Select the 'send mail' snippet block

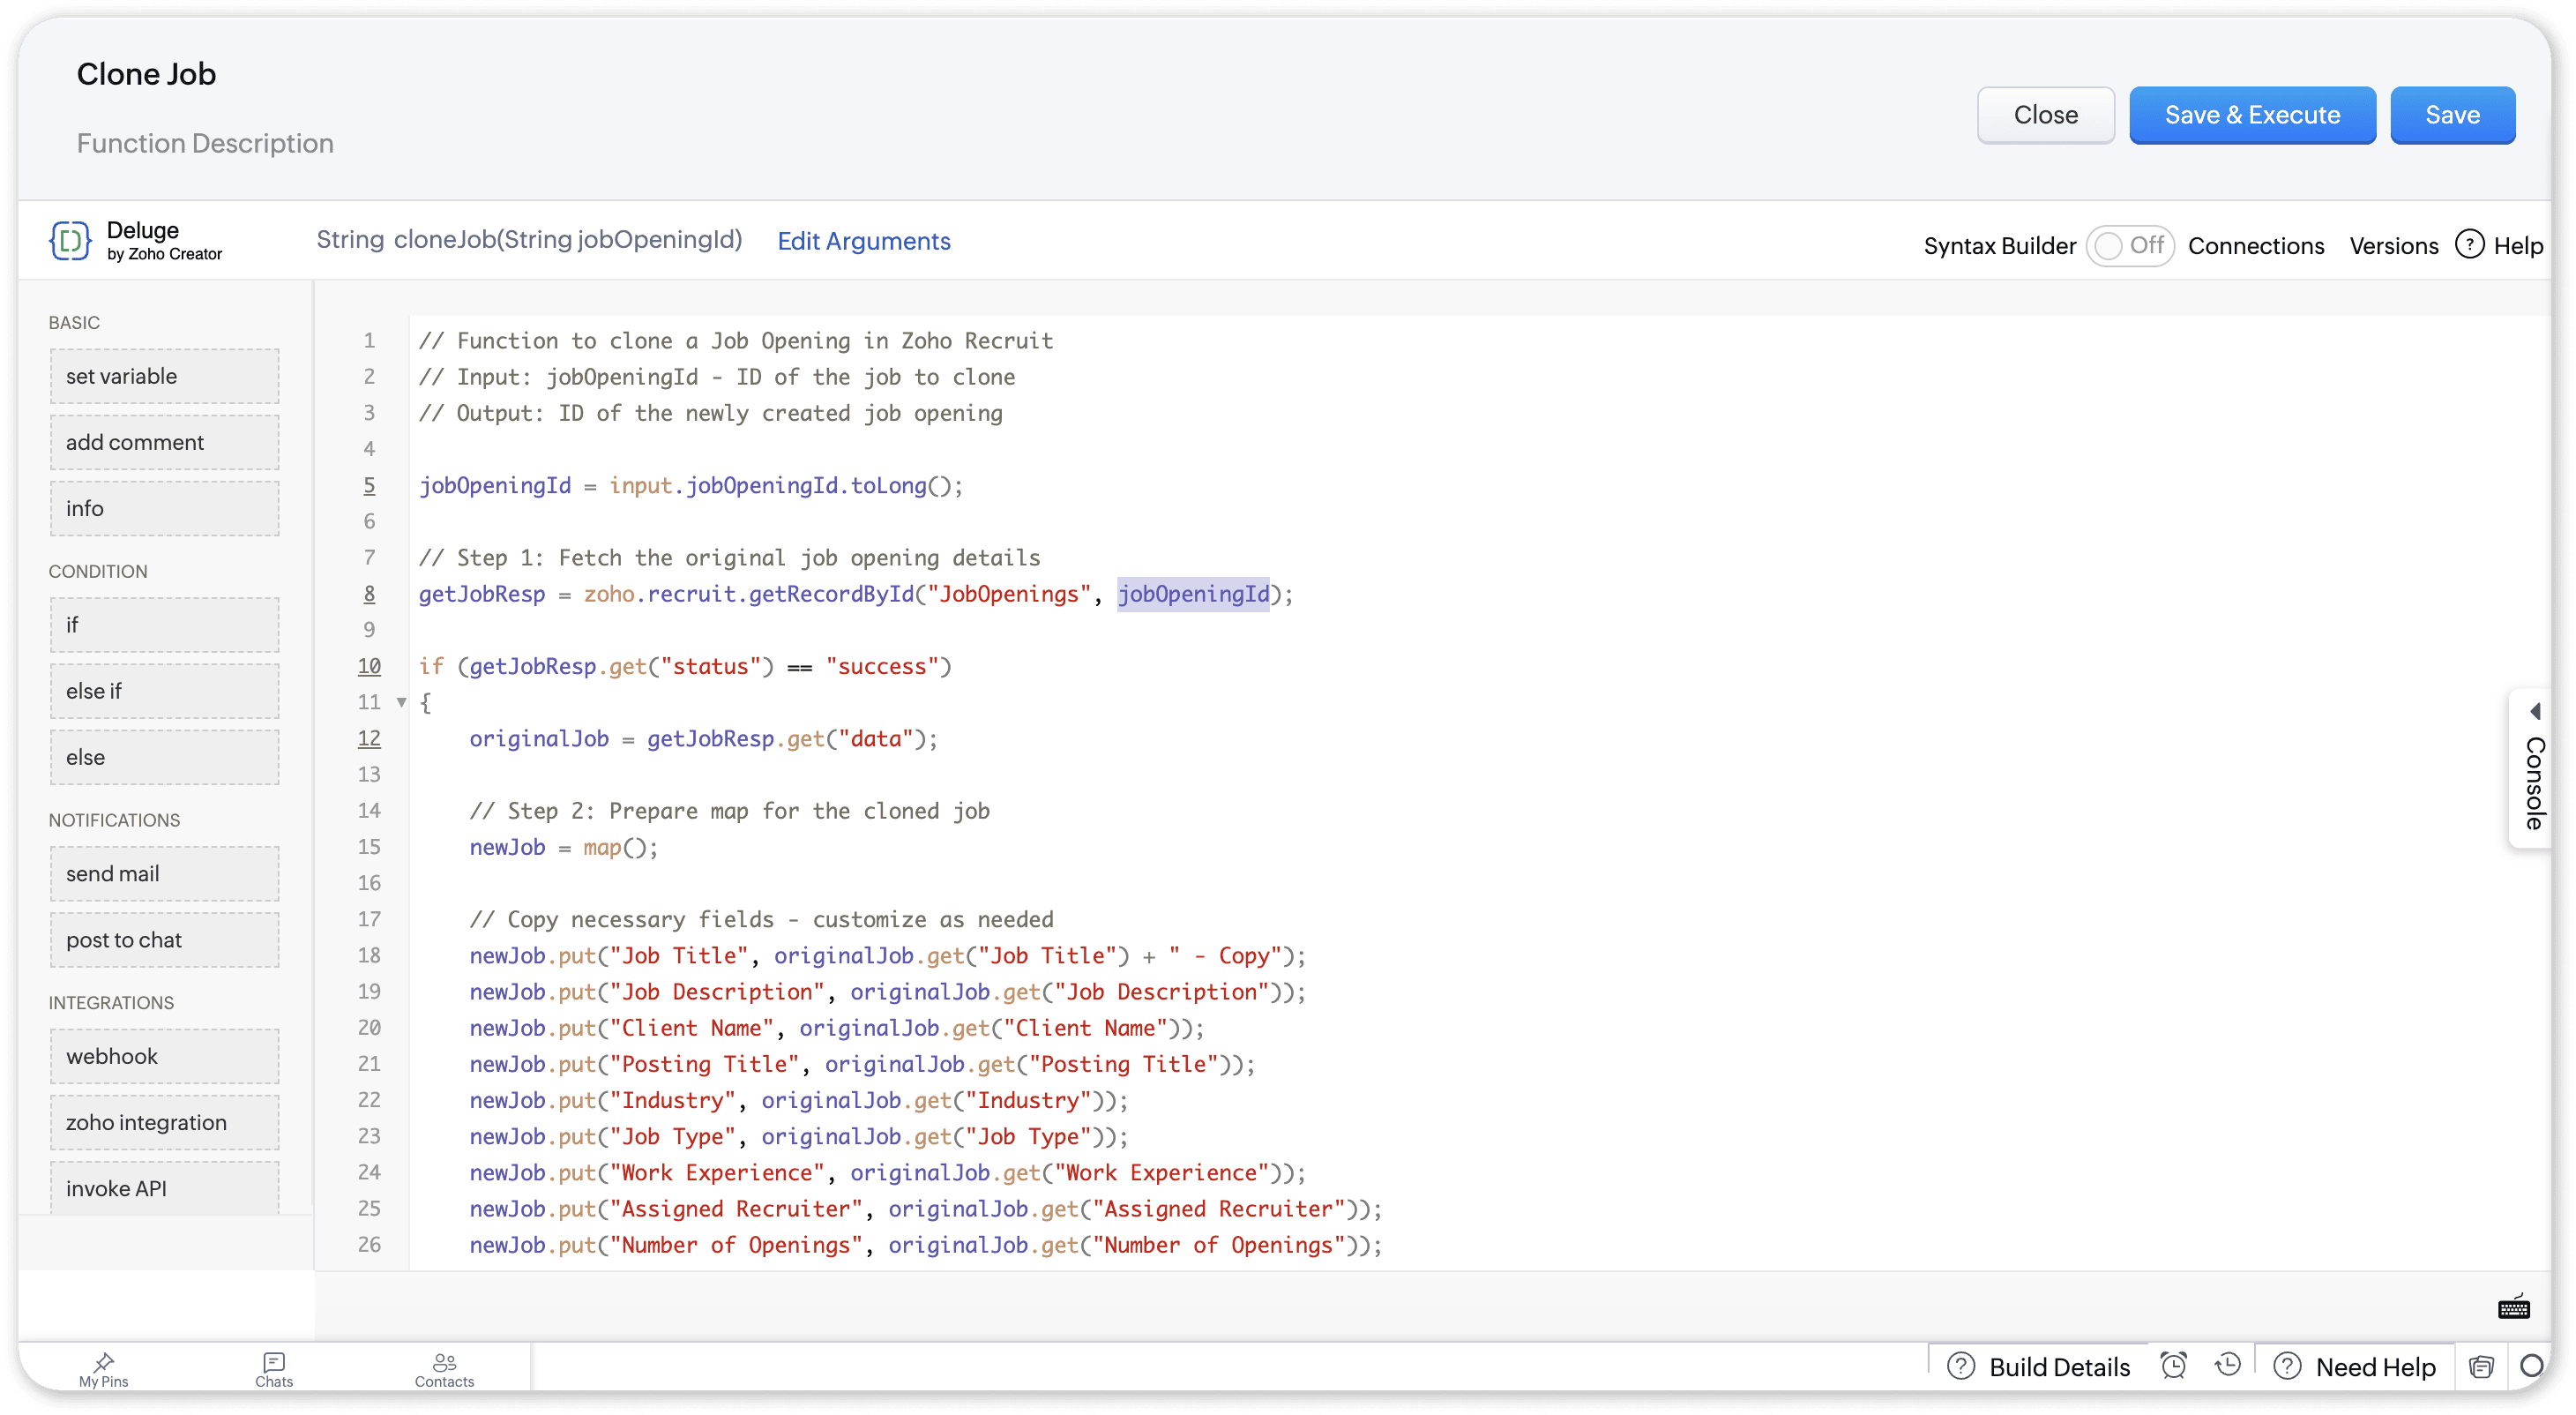pos(164,874)
